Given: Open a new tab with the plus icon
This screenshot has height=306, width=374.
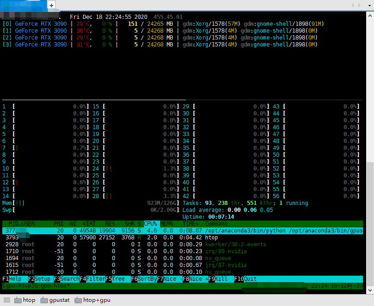Looking at the screenshot, I should pos(51,5).
